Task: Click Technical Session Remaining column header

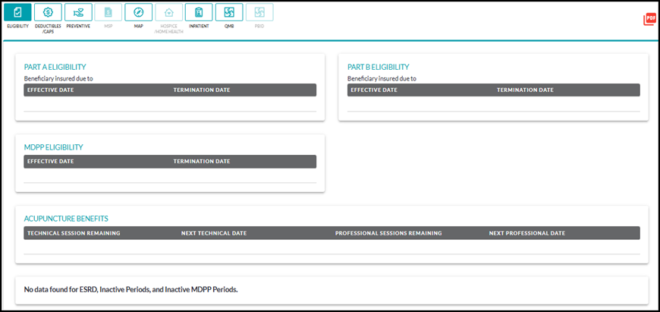Action: (x=74, y=233)
